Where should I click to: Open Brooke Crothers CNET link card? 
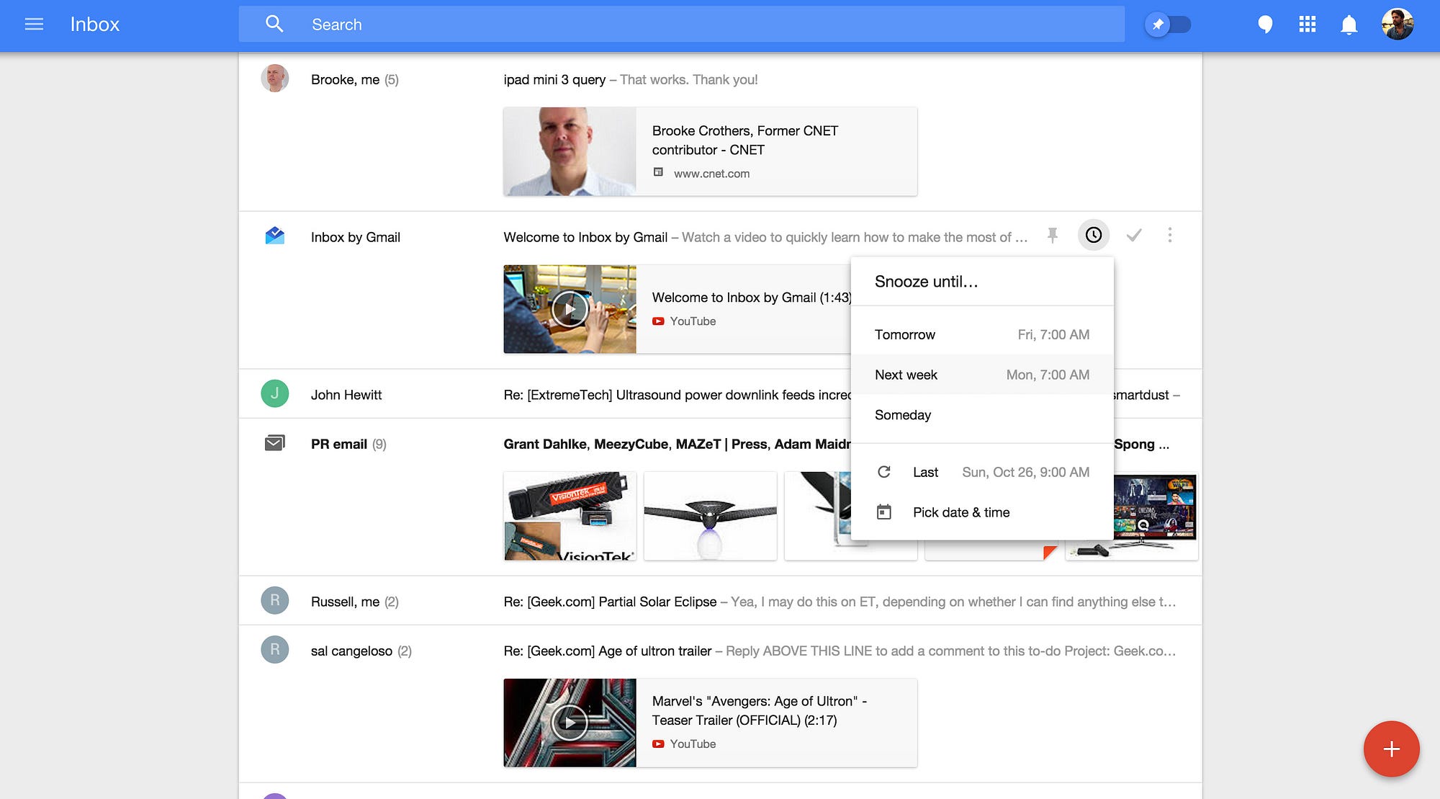[710, 151]
